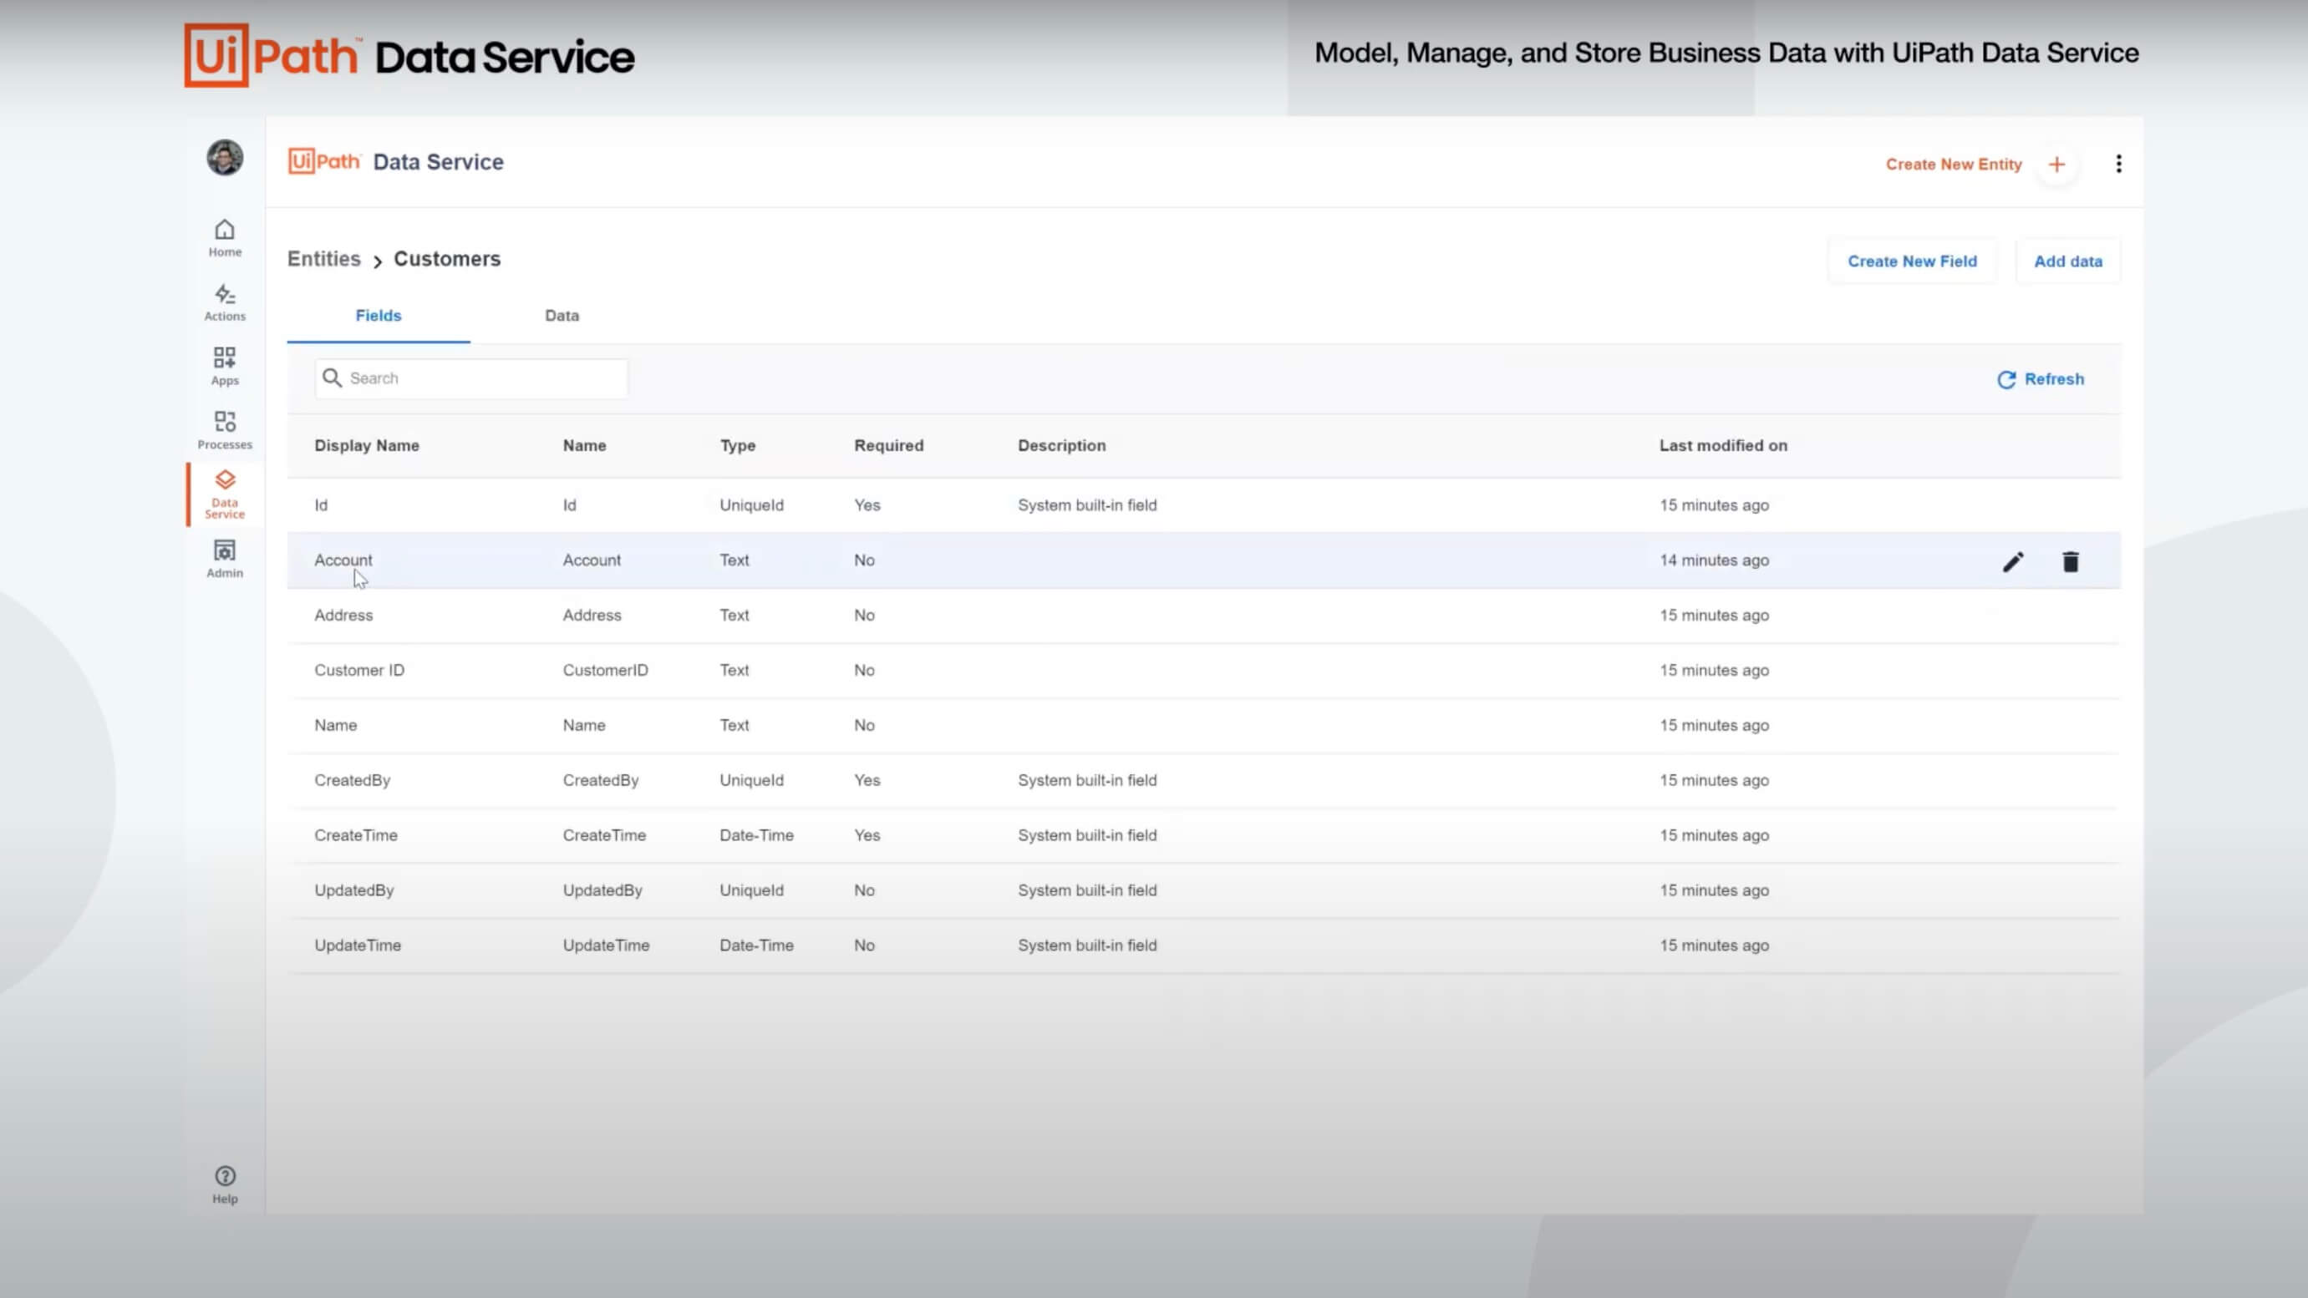Click the Add data button
The height and width of the screenshot is (1298, 2308).
tap(2068, 261)
